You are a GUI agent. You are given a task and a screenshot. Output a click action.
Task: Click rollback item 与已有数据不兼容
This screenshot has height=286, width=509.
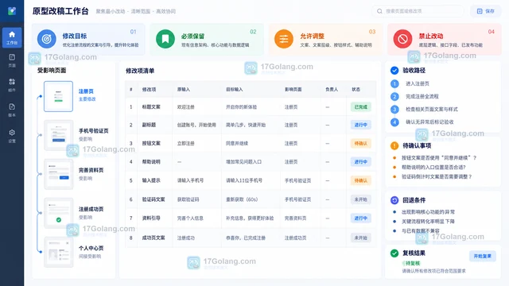(421, 231)
